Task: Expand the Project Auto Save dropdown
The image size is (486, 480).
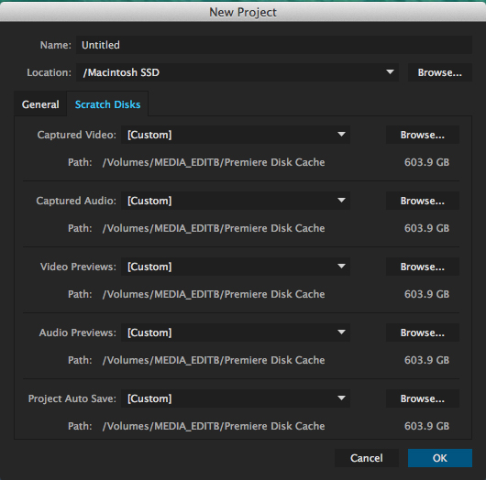Action: 236,398
